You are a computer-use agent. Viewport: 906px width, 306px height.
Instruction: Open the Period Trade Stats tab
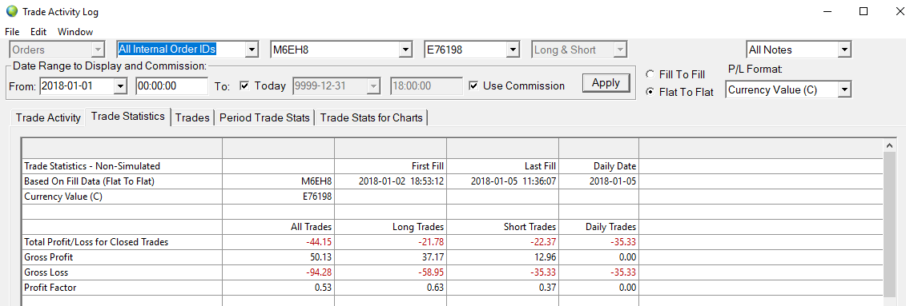tap(265, 117)
